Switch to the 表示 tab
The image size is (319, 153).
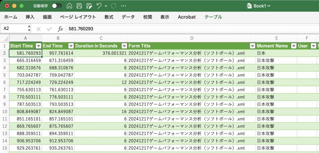[x=165, y=17]
